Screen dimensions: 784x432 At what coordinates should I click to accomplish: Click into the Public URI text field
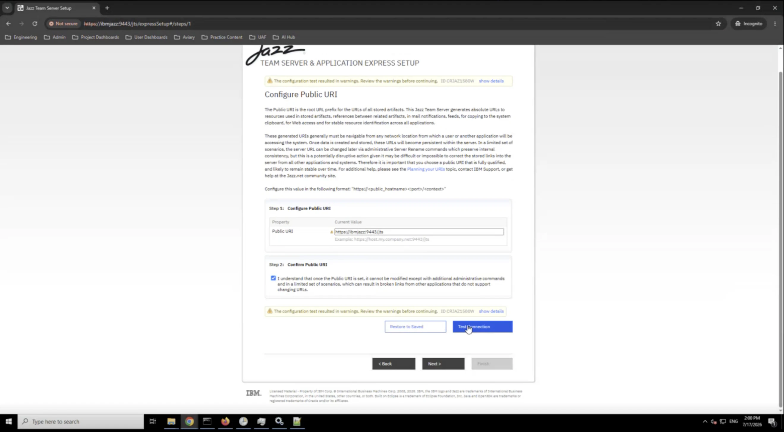(x=419, y=232)
